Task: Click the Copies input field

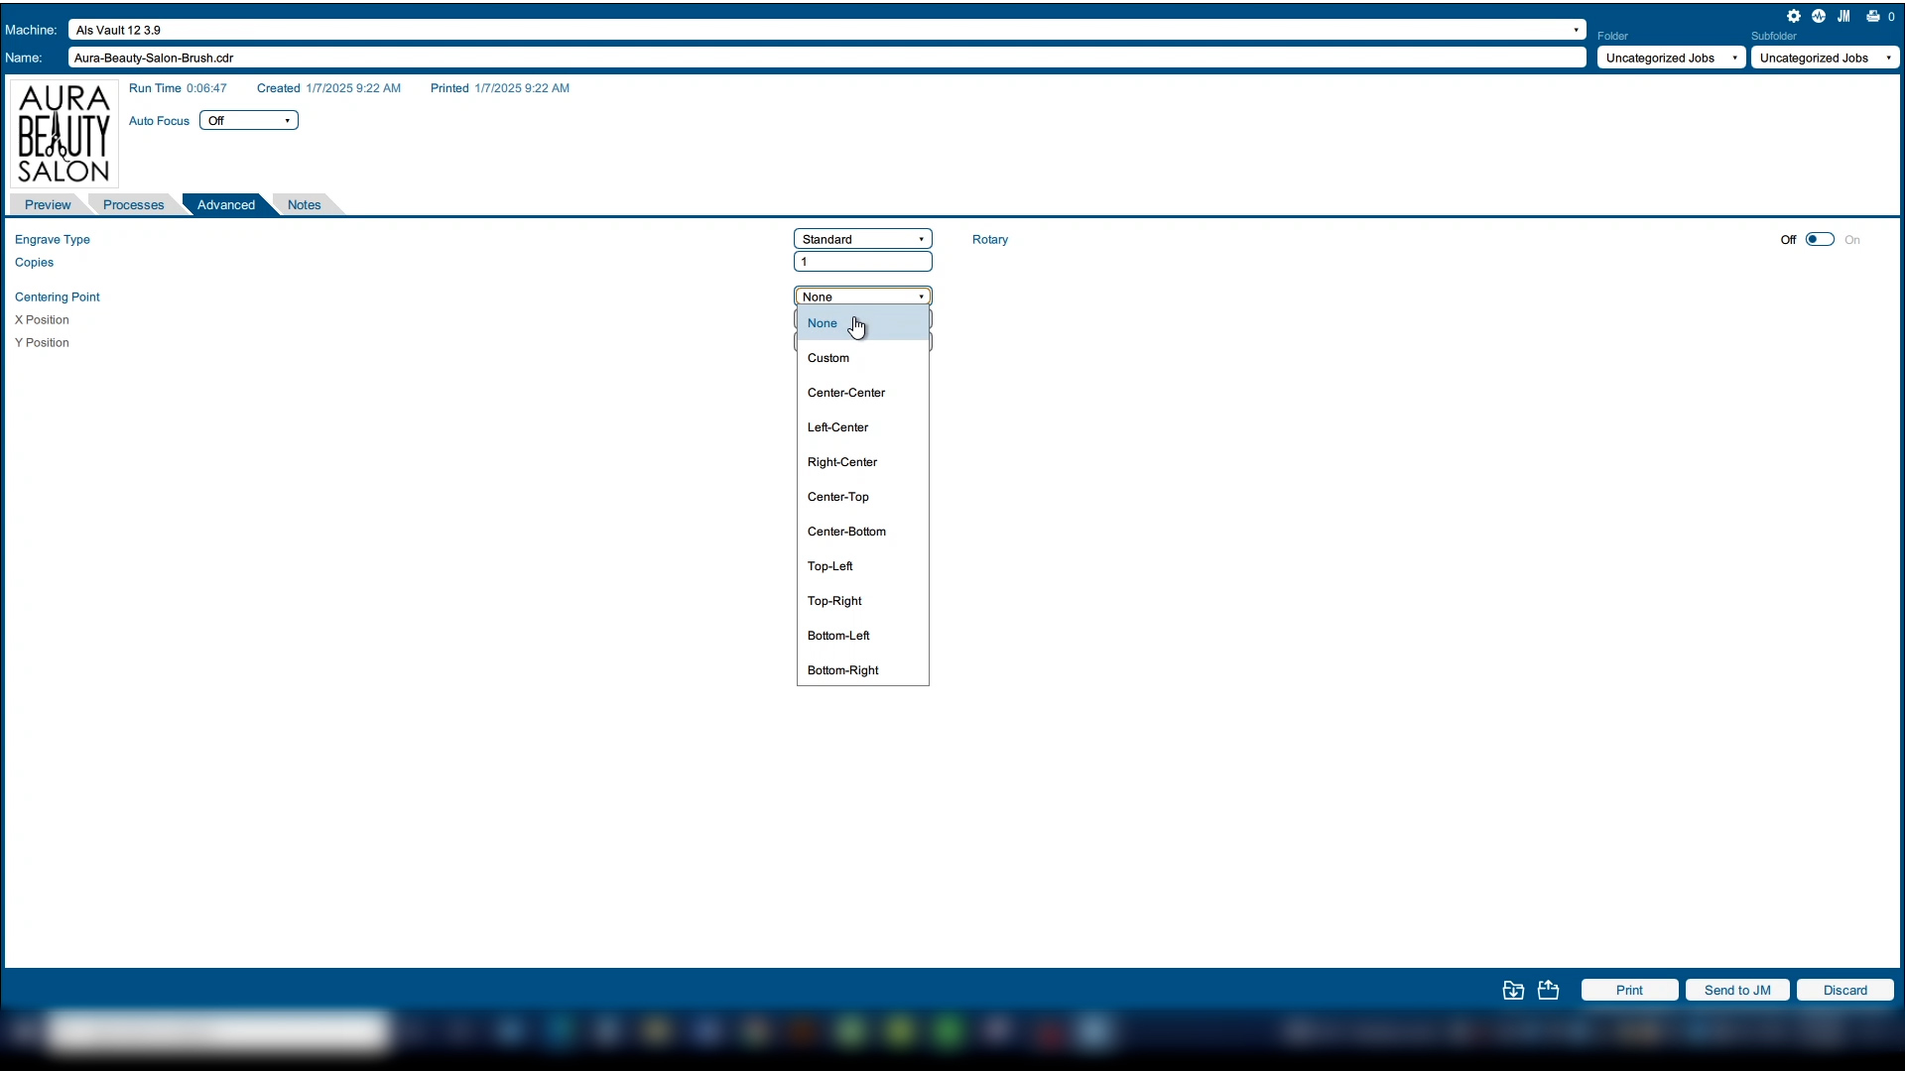Action: [x=862, y=262]
